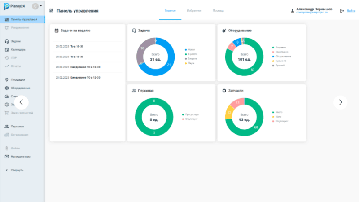This screenshot has height=202, width=359.
Task: Switch to the Избранное tab
Action: (194, 10)
